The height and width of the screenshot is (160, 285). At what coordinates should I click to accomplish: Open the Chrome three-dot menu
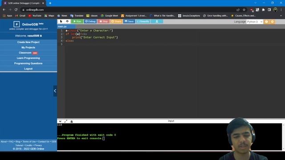pyautogui.click(x=281, y=10)
